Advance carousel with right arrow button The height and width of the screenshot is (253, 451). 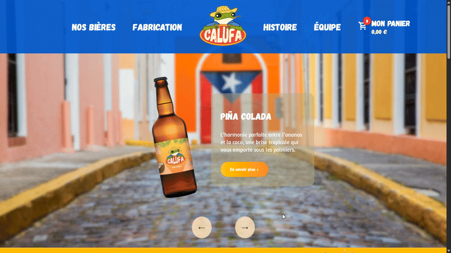point(245,228)
